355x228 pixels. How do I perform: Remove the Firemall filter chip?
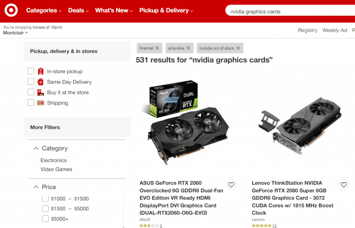pos(157,48)
